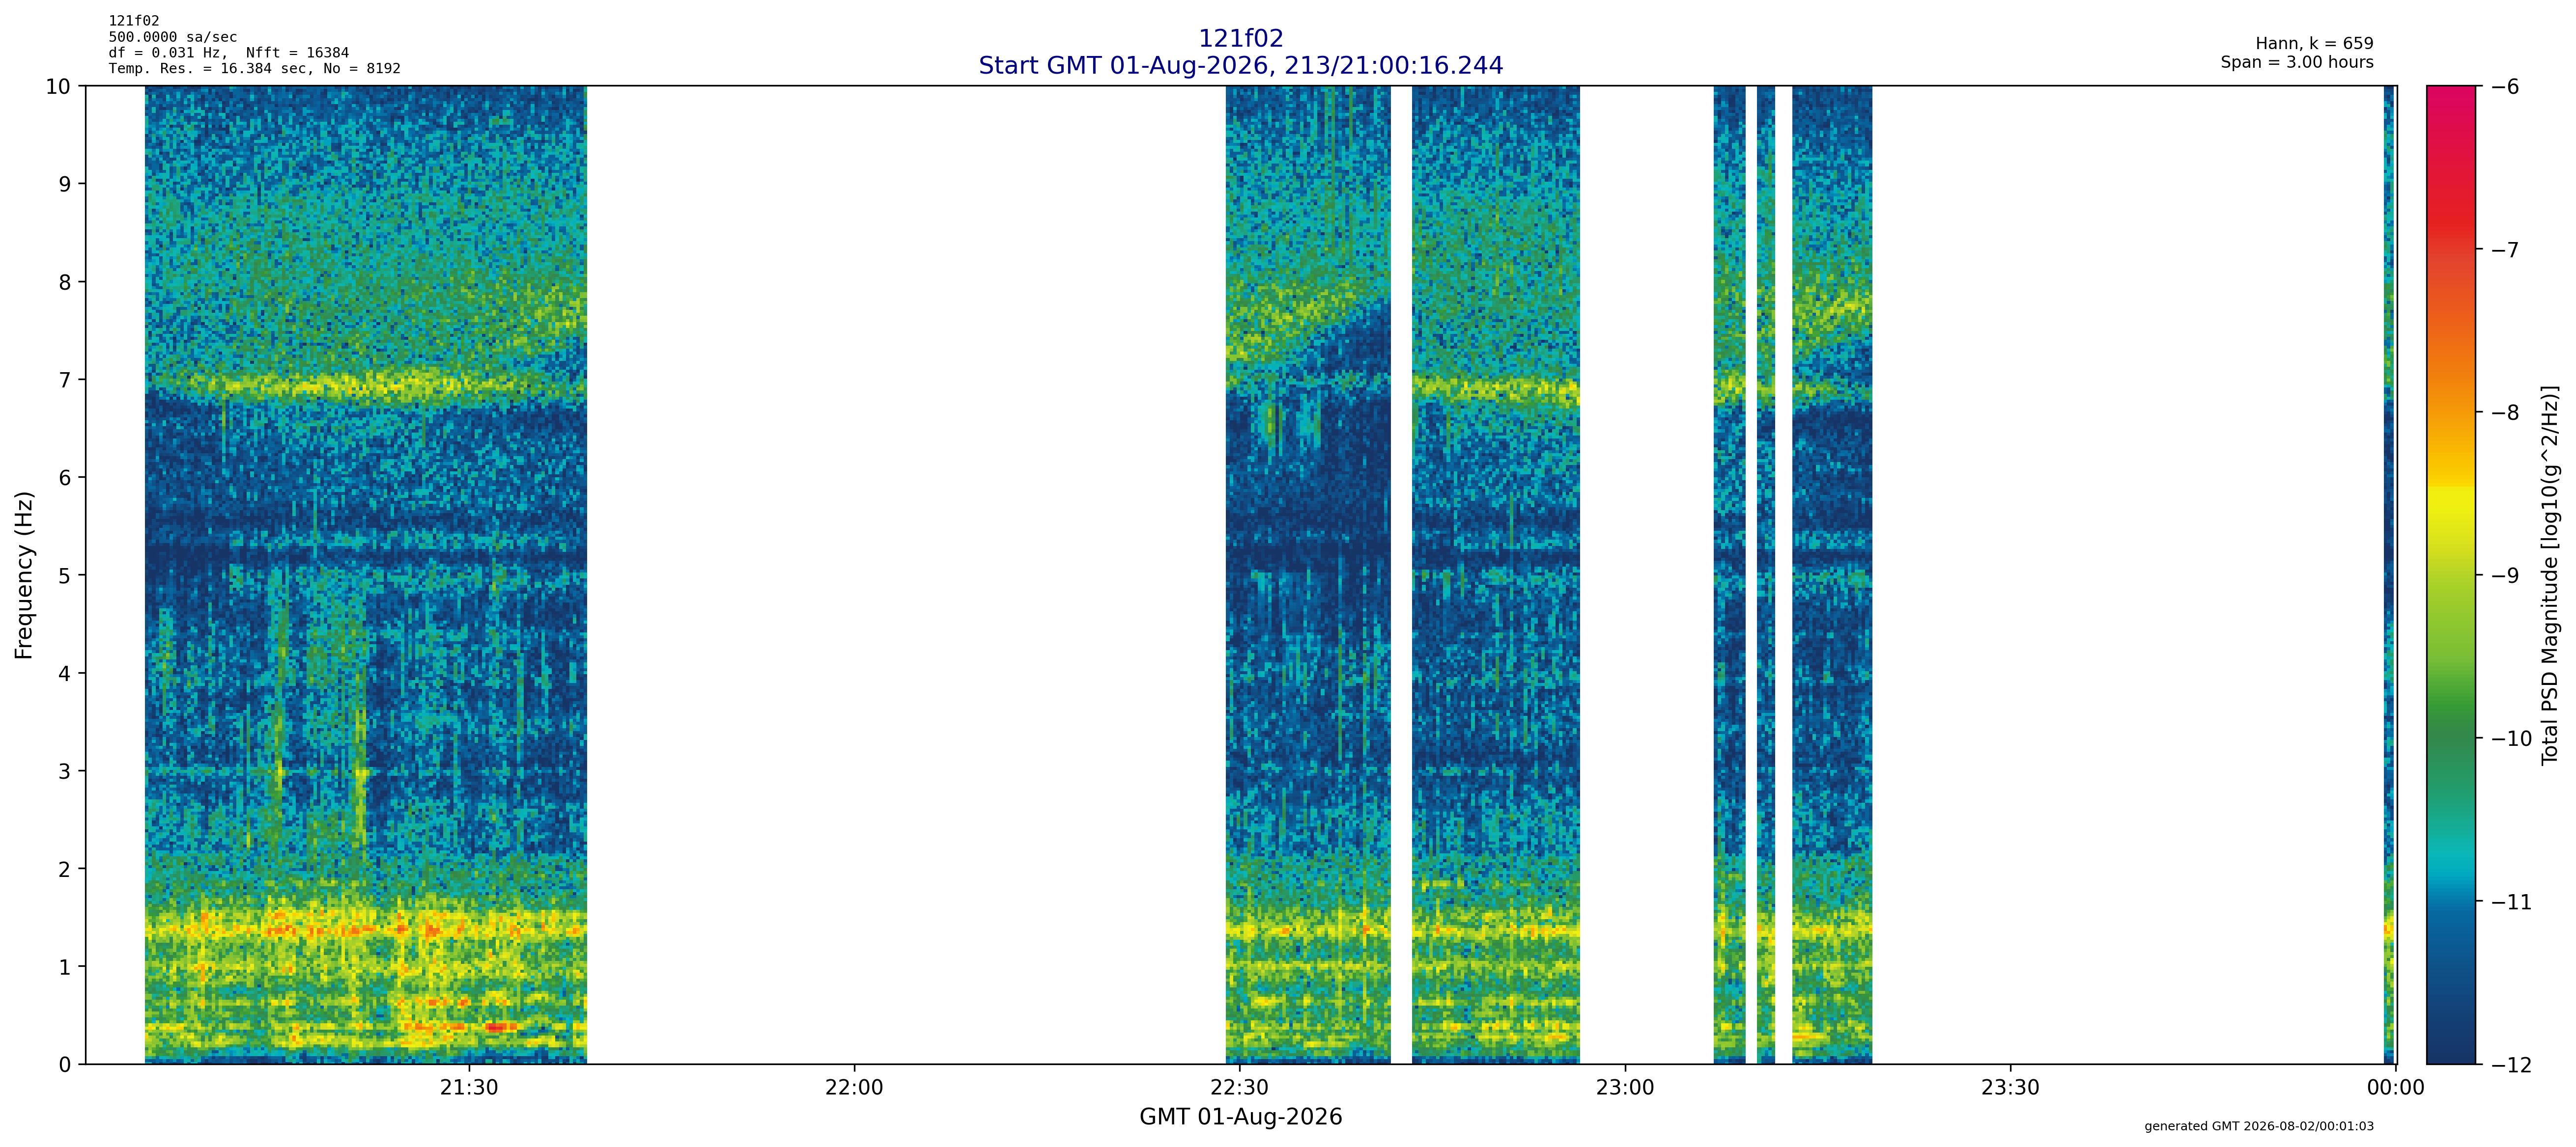Image resolution: width=2576 pixels, height=1147 pixels.
Task: Pick the colorbar tick label "−9"
Action: [2505, 575]
